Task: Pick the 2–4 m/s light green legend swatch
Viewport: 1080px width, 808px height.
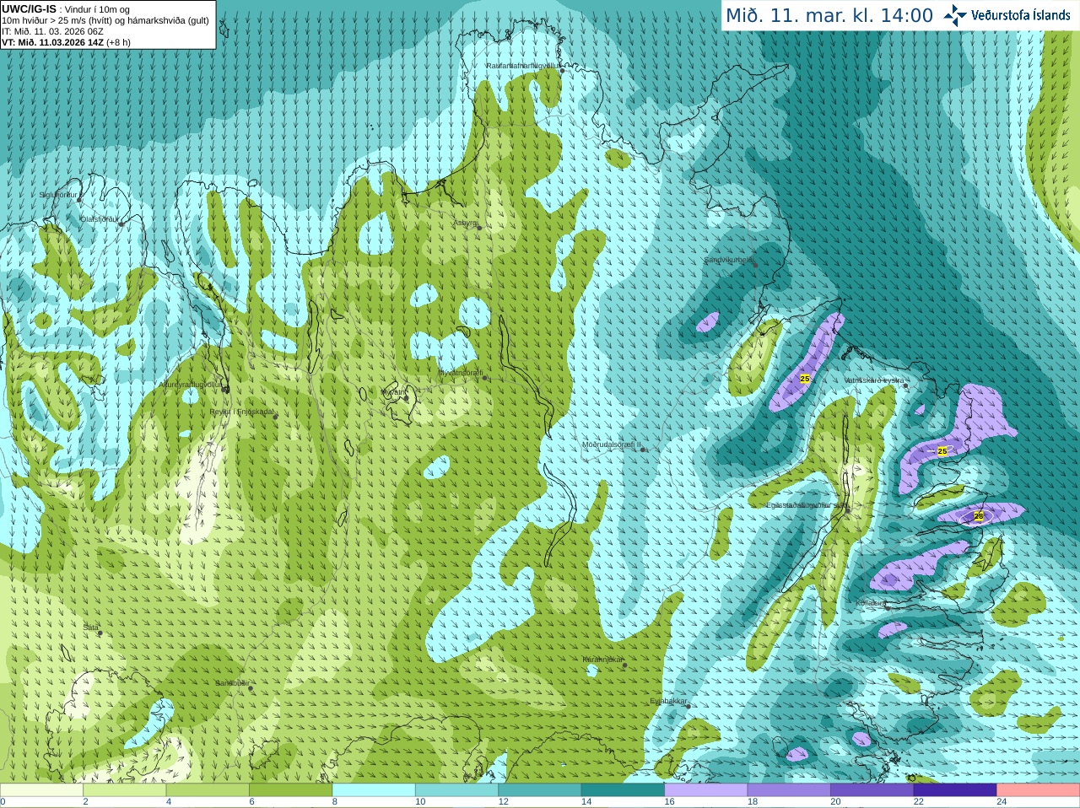Action: (124, 790)
